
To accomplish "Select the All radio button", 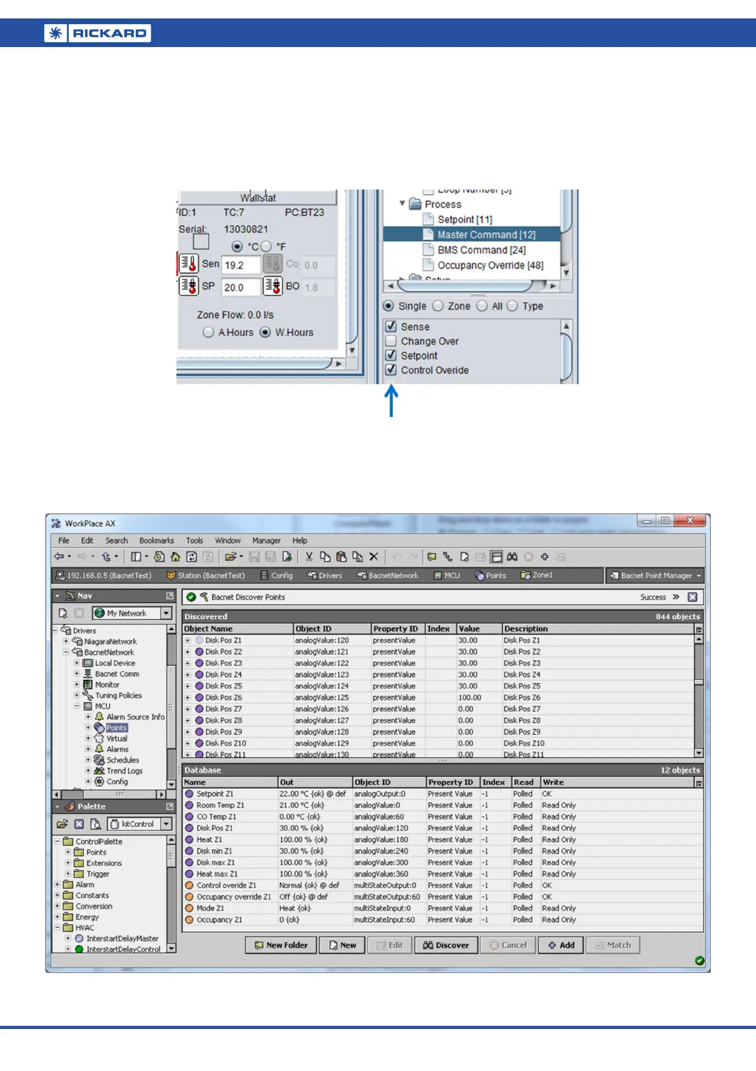I will tap(482, 306).
